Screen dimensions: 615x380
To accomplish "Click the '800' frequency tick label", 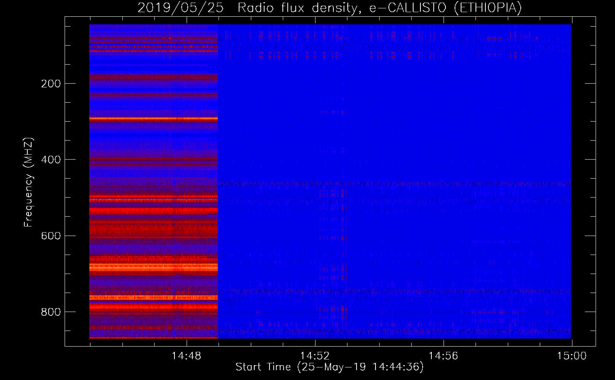I will pyautogui.click(x=51, y=312).
